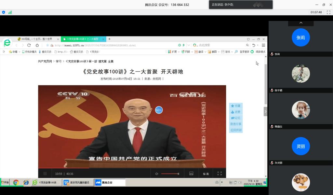The width and height of the screenshot is (333, 195).
Task: Go forward with browser forward arrow
Action: [22, 45]
